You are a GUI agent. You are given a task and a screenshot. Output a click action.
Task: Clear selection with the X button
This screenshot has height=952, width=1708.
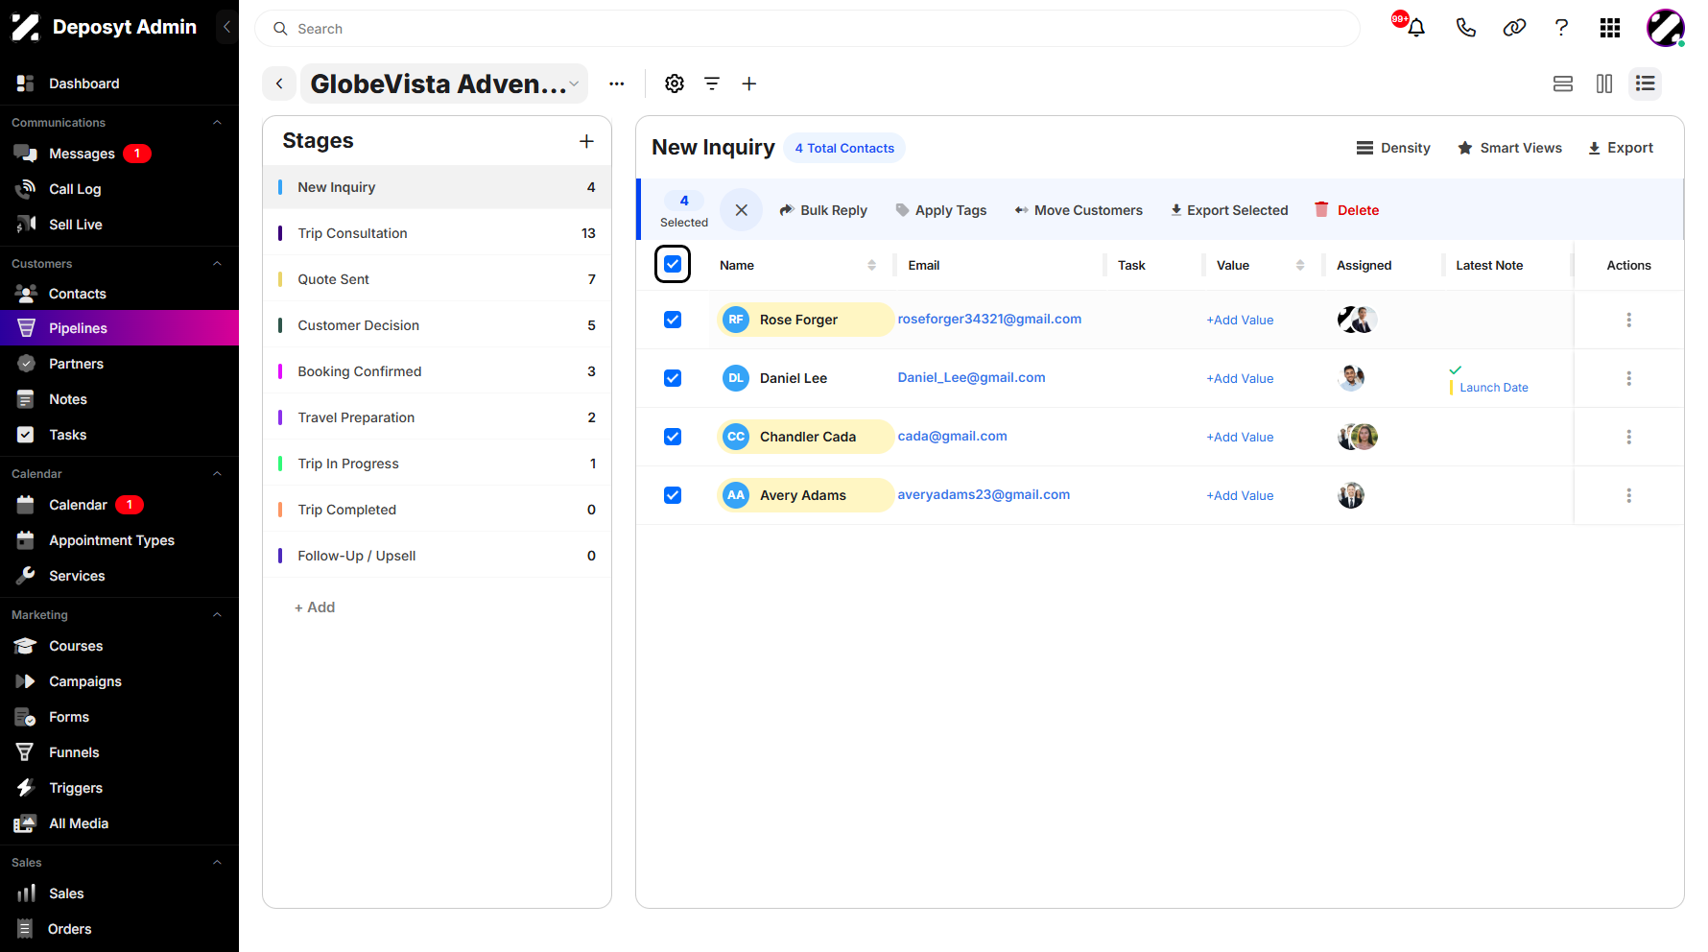(x=741, y=209)
